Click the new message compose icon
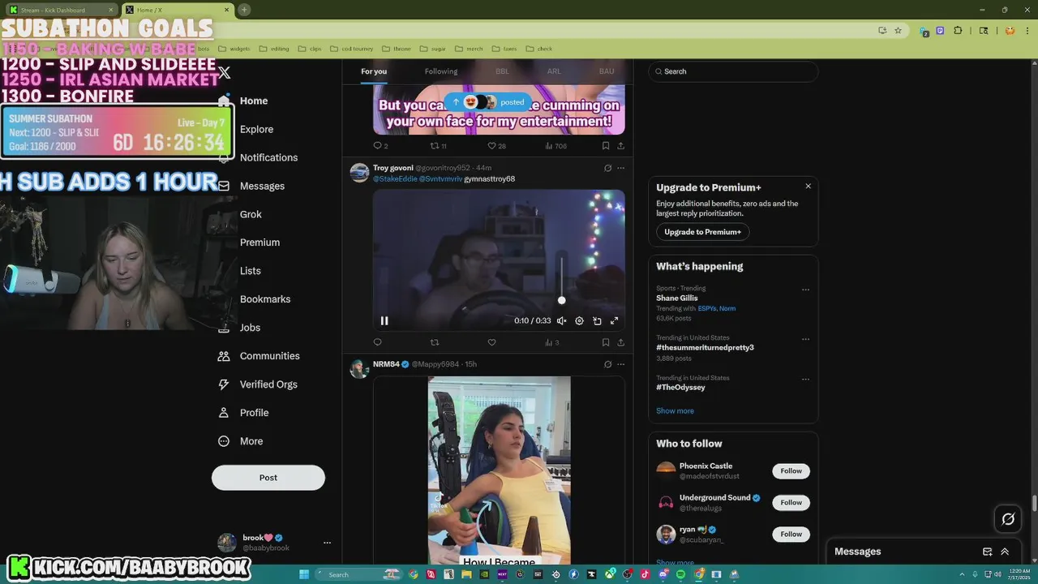This screenshot has width=1038, height=584. pyautogui.click(x=987, y=552)
